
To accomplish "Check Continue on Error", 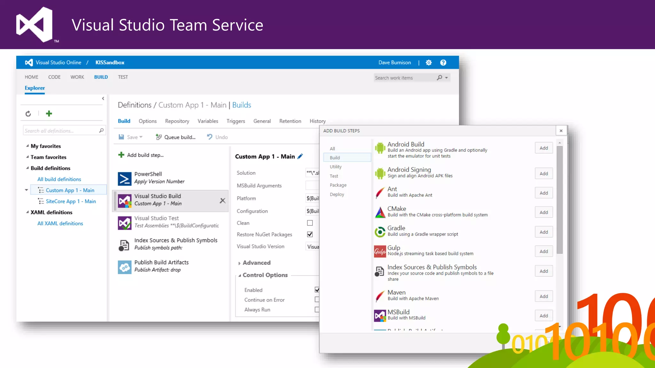I will (317, 300).
